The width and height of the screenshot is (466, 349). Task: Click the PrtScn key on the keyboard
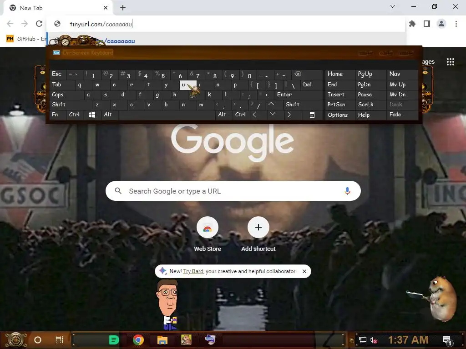pos(340,105)
